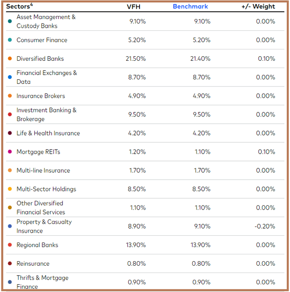The height and width of the screenshot is (292, 290).
Task: Select the Regional Banks sector label
Action: [37, 245]
